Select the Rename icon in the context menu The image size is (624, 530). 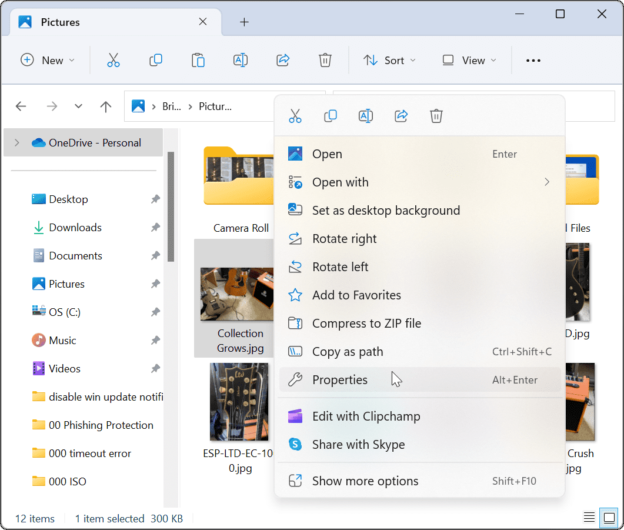pos(366,115)
